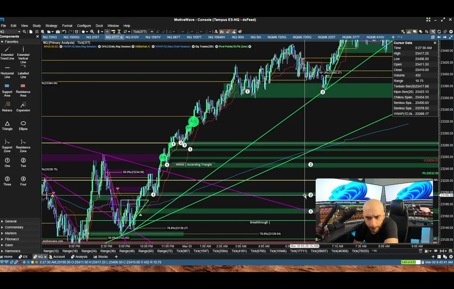Toggle the eye visibility icon in toolbar
The image size is (454, 289).
click(240, 31)
